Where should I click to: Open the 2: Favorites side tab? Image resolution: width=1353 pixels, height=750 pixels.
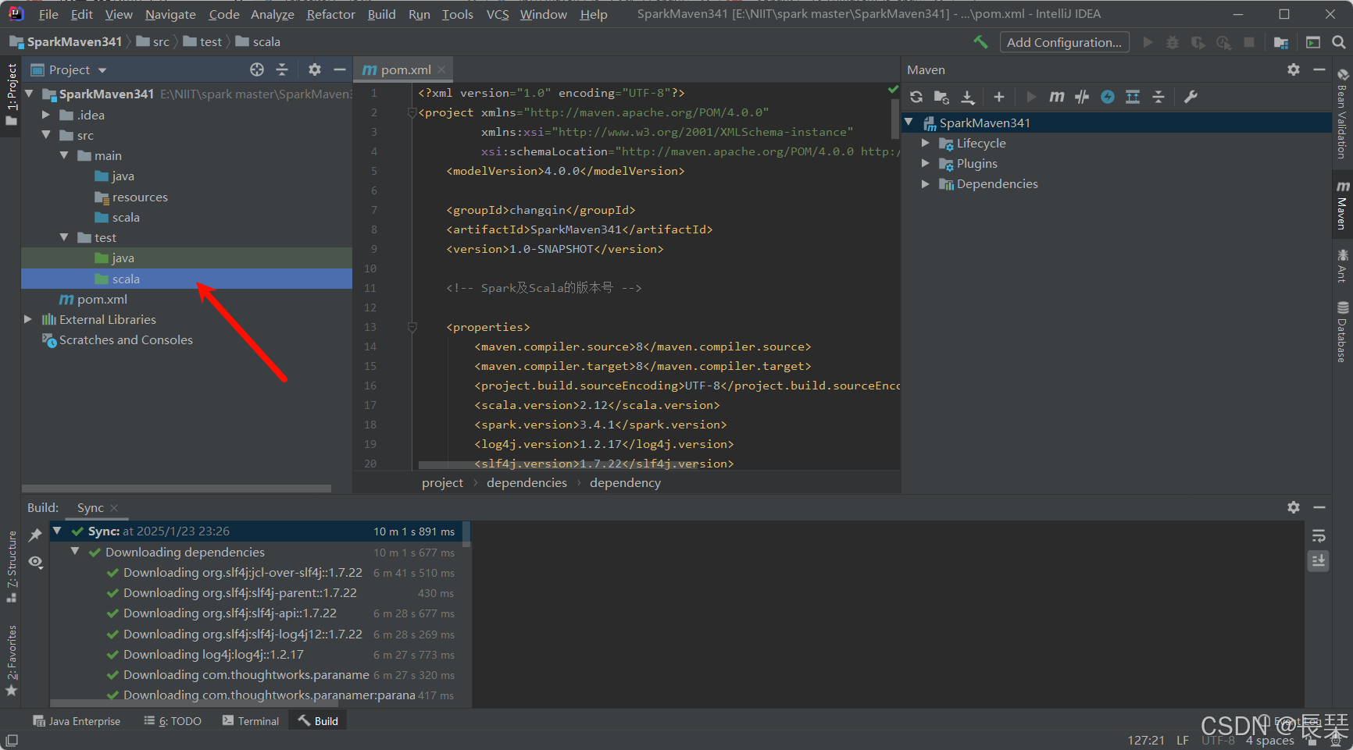(12, 660)
